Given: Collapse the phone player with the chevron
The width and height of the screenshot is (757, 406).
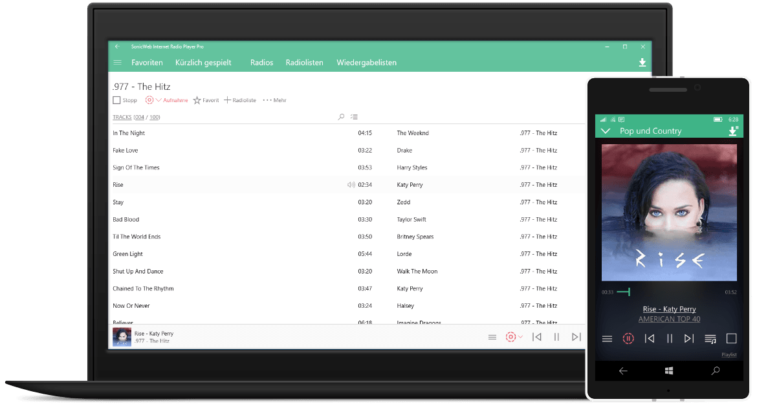Looking at the screenshot, I should tap(606, 131).
